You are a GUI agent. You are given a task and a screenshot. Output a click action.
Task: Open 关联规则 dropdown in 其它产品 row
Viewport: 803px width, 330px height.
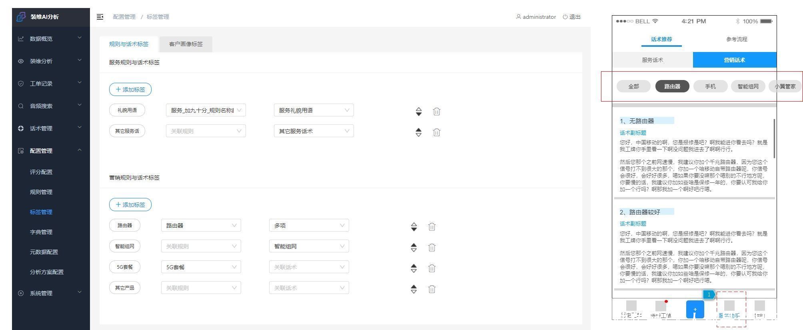click(x=201, y=288)
